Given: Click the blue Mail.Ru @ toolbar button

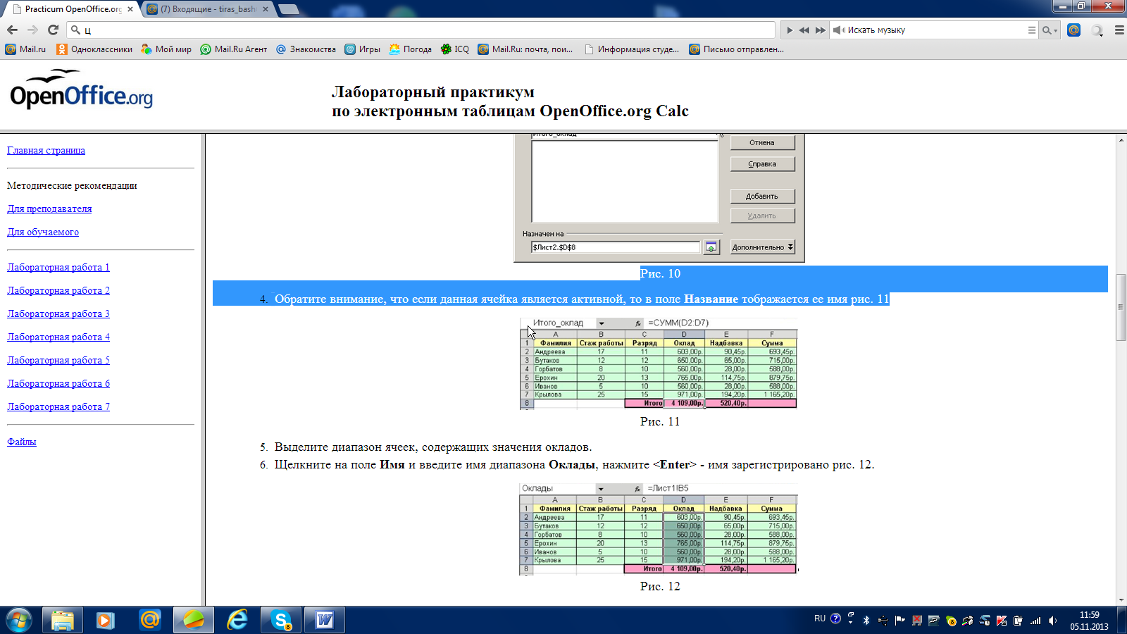Looking at the screenshot, I should click(x=1073, y=30).
